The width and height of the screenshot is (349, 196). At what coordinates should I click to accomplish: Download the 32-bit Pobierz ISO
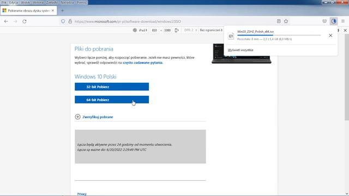tap(112, 87)
